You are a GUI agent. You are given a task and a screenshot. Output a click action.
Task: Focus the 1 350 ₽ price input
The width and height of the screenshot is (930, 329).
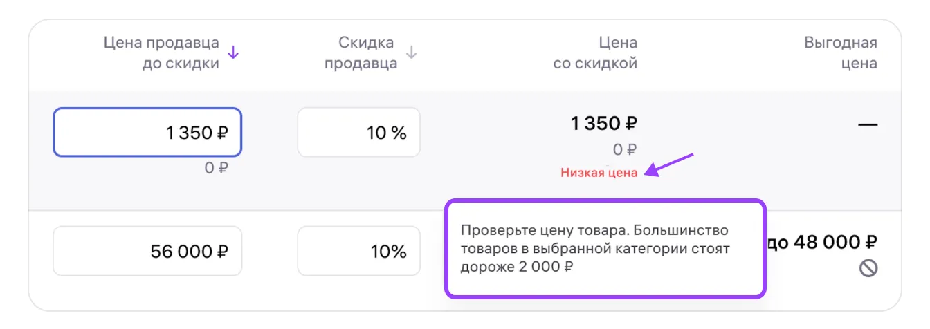tap(147, 133)
